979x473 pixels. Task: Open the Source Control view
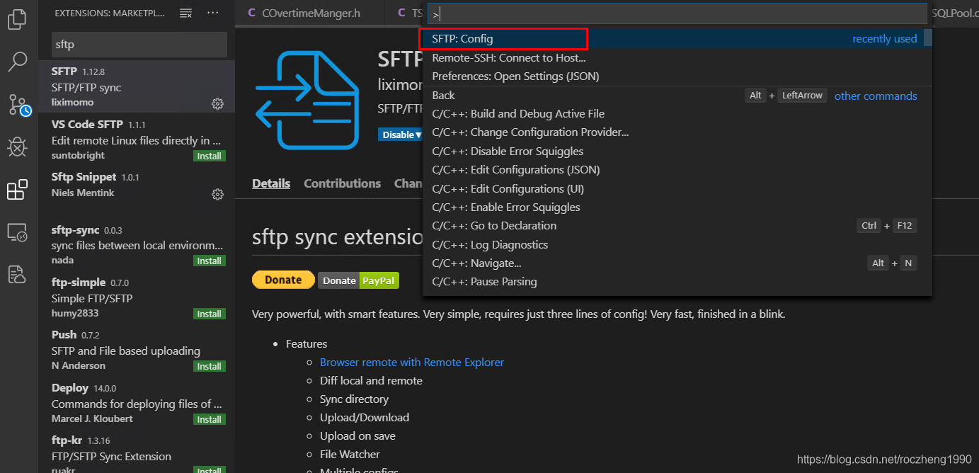pyautogui.click(x=19, y=105)
